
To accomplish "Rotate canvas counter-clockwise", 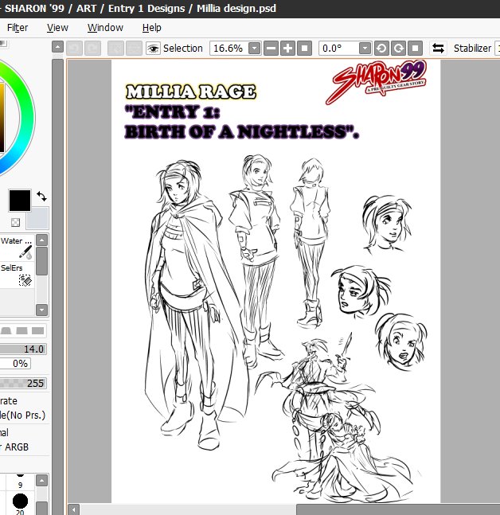I will tap(381, 49).
